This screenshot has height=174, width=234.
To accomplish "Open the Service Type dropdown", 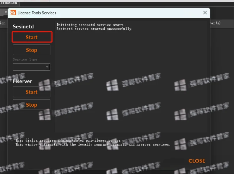I will [x=32, y=67].
